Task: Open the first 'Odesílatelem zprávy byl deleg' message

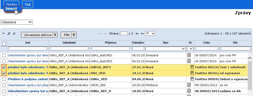Action: [x=28, y=55]
